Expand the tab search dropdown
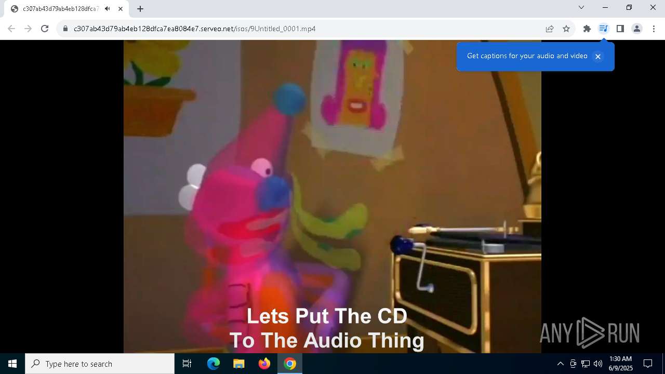665x374 pixels. tap(581, 7)
